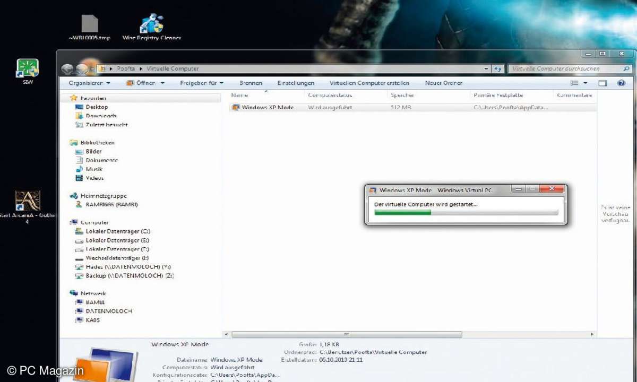Sort by the Computerstatus column header
637x382 pixels.
[x=330, y=95]
